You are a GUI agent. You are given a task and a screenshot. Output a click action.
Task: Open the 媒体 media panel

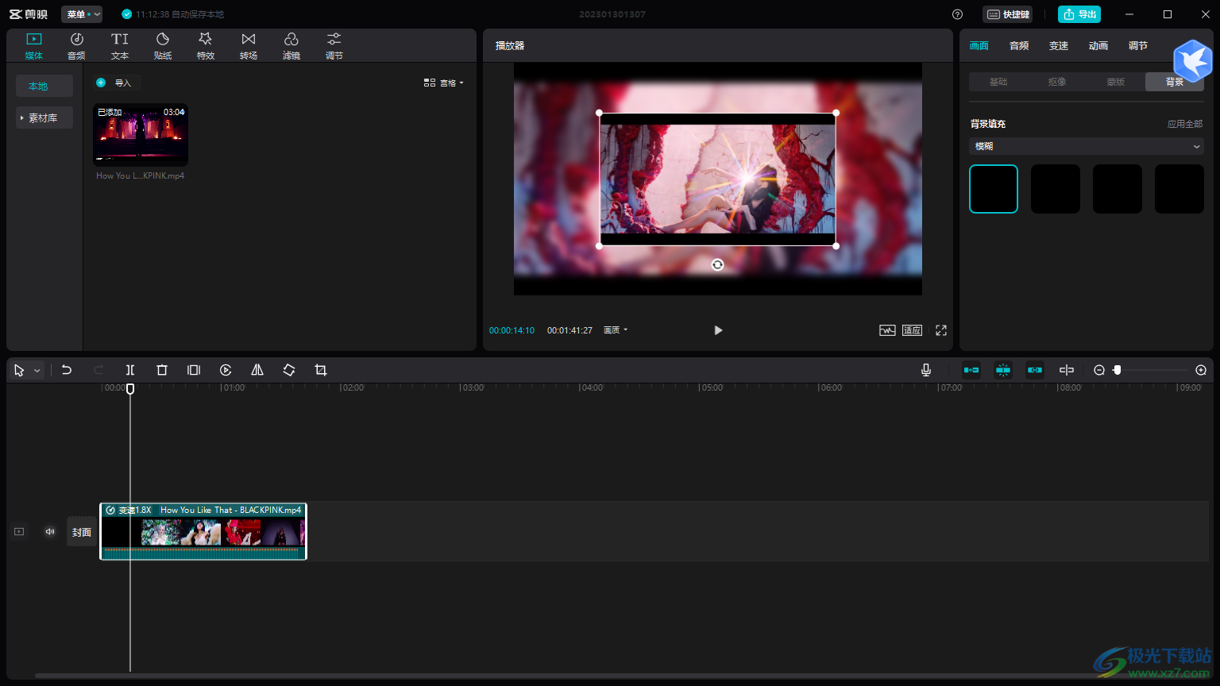[x=33, y=46]
